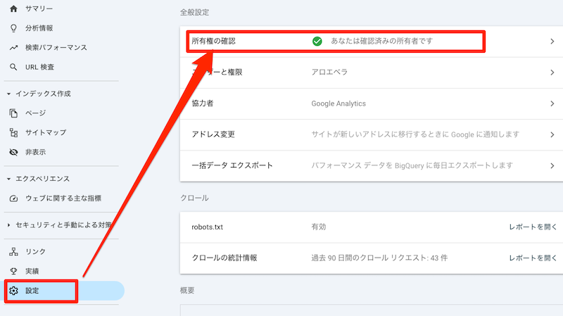Click レポートを開く for クロールの統計情報
Image resolution: width=563 pixels, height=316 pixels.
click(533, 258)
